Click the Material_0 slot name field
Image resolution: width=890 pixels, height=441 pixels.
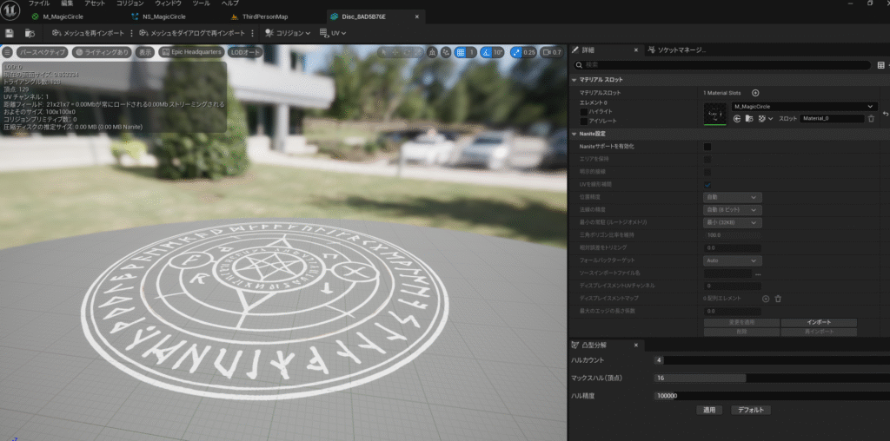click(x=832, y=119)
